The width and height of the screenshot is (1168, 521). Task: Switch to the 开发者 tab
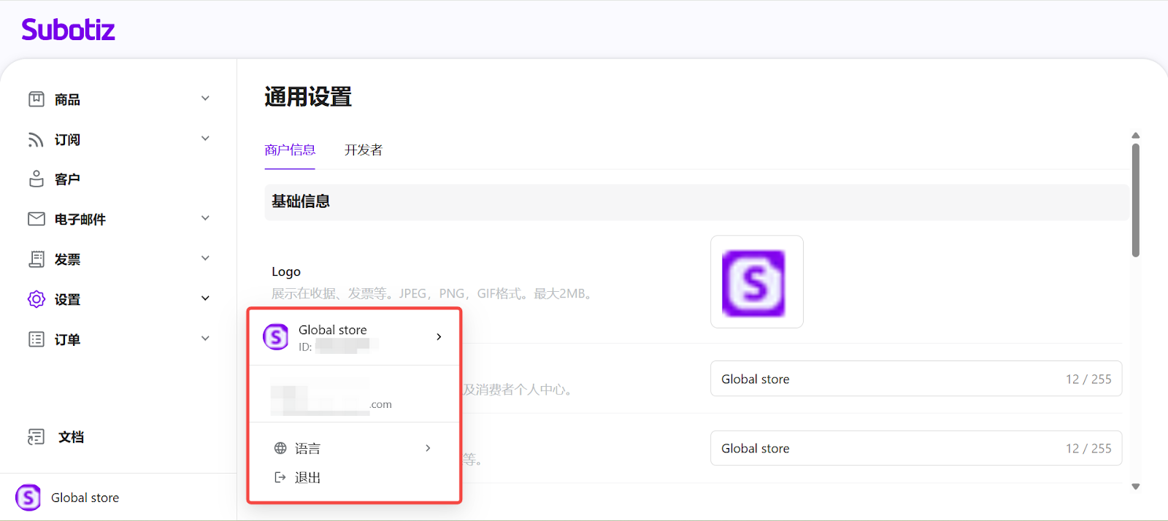click(x=363, y=150)
